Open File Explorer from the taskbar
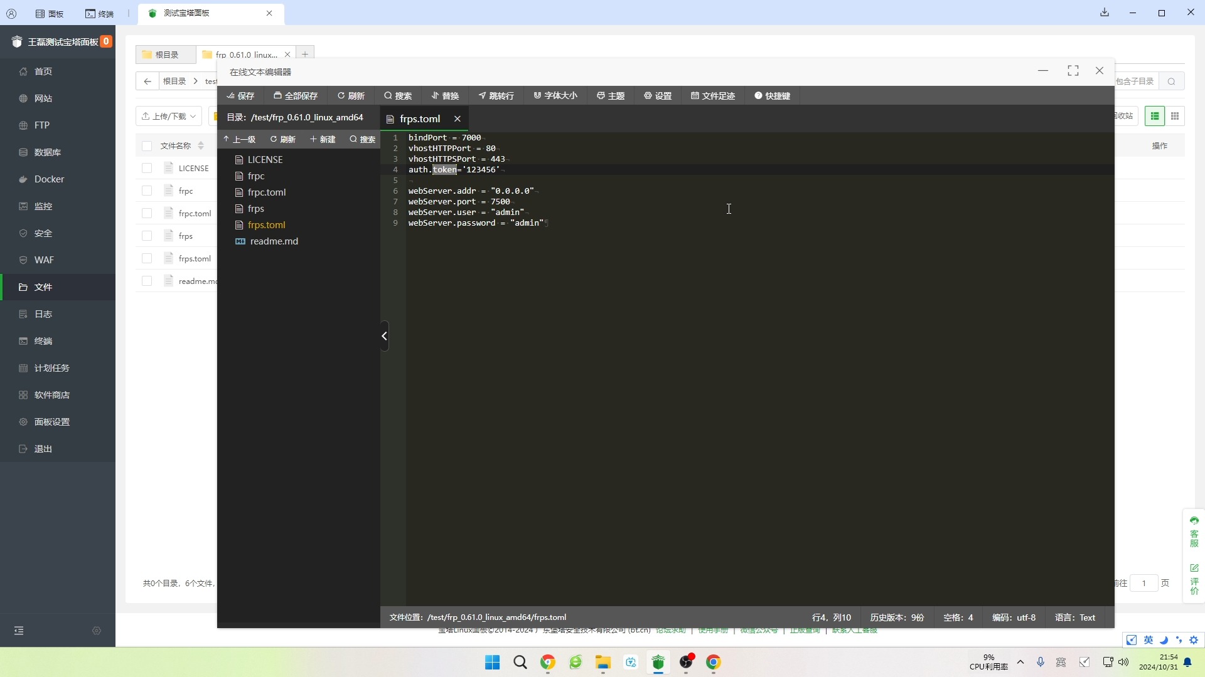The image size is (1205, 677). pos(603,663)
